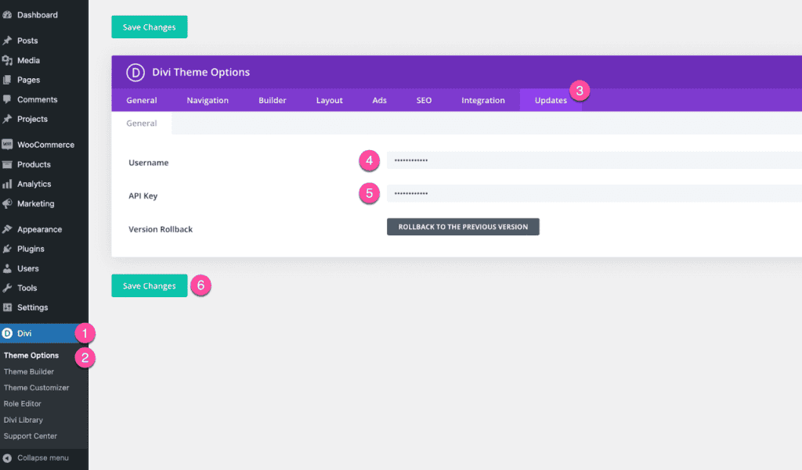Click the Plugins plug icon
The width and height of the screenshot is (802, 470).
[x=7, y=249]
